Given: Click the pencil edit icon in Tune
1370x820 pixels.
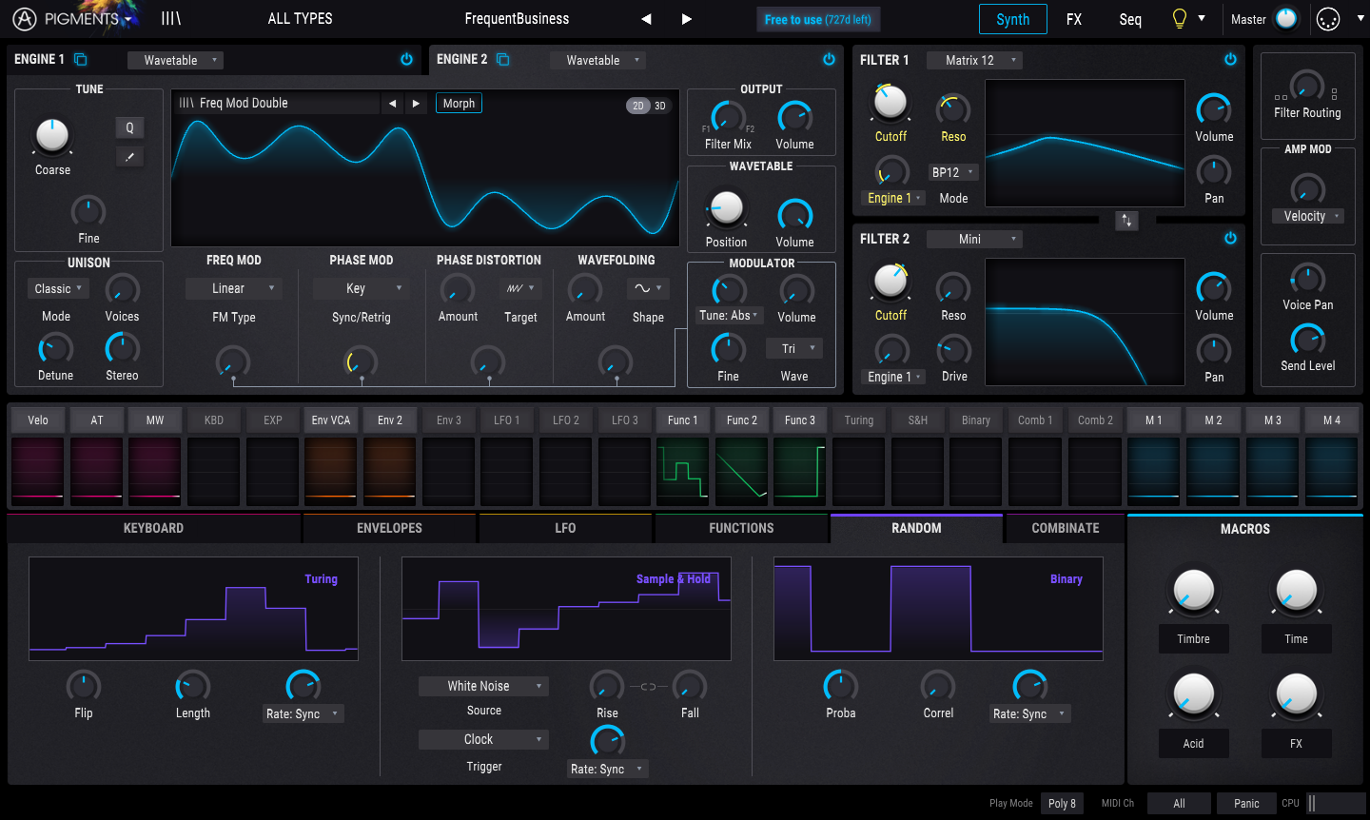Looking at the screenshot, I should click(x=129, y=157).
